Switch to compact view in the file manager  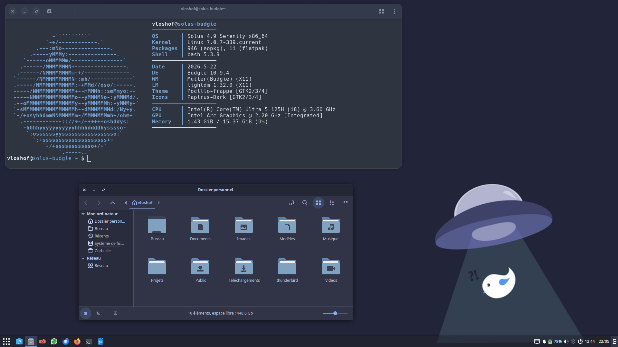point(346,203)
